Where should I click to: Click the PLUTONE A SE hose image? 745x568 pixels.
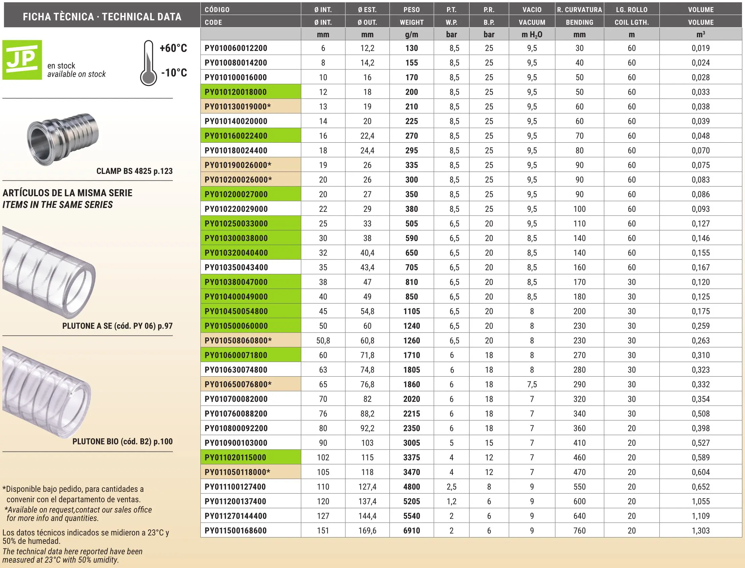tap(49, 273)
